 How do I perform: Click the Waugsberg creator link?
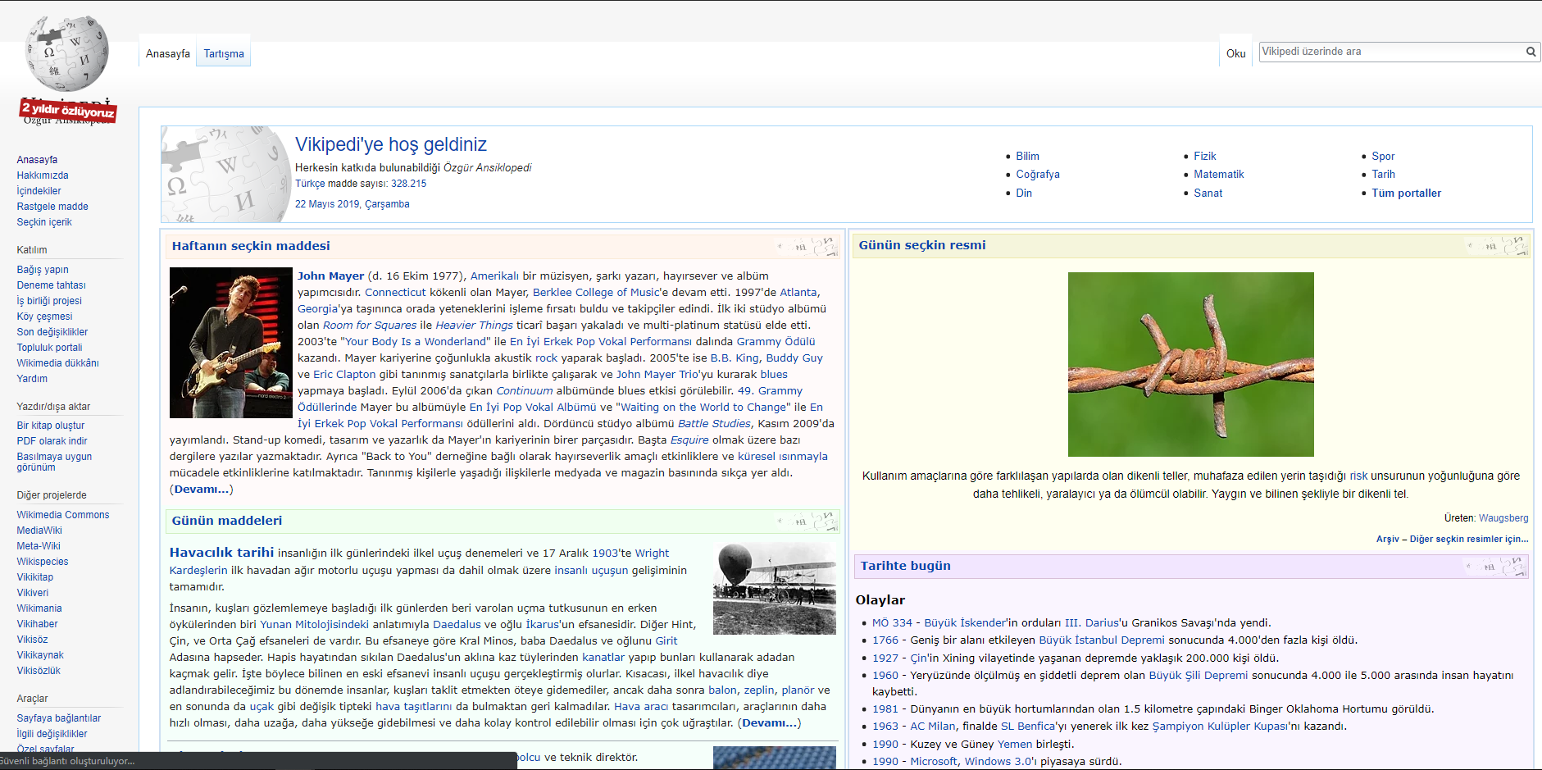click(x=1503, y=518)
